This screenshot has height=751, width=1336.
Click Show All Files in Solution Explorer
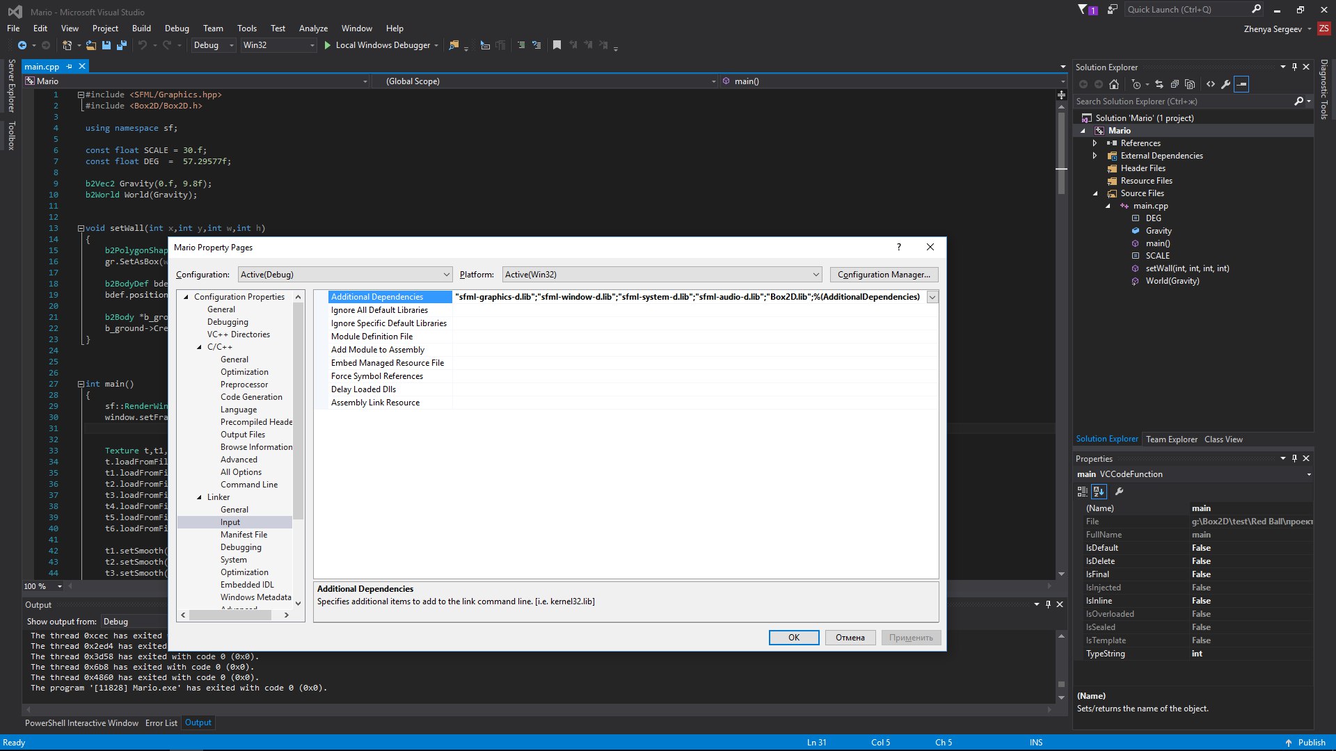tap(1190, 84)
